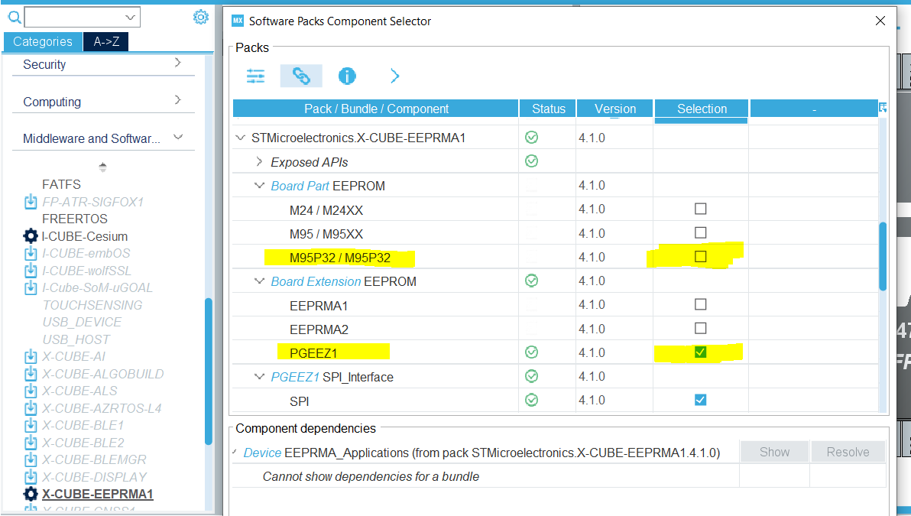This screenshot has height=516, width=911.
Task: Click the info icon in the Packs toolbar
Action: pos(347,76)
